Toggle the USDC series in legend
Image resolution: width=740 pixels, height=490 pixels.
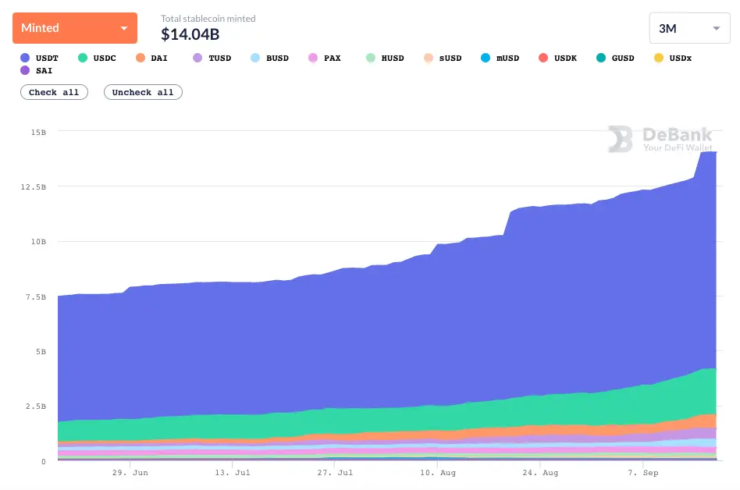pyautogui.click(x=98, y=58)
